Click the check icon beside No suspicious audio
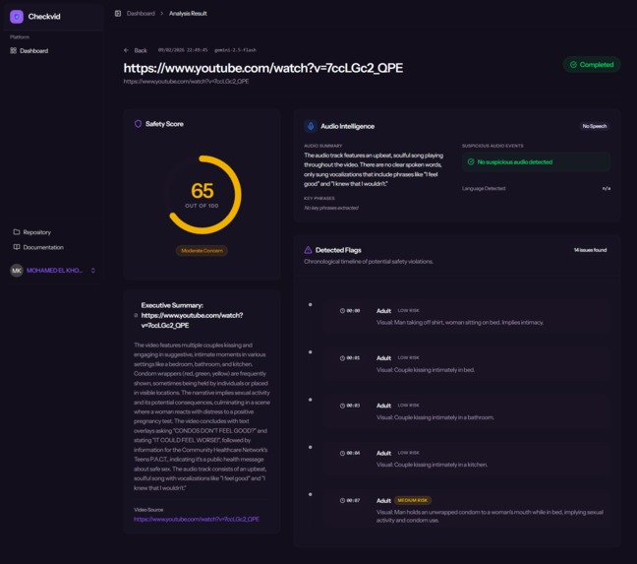The image size is (637, 564). pyautogui.click(x=471, y=161)
